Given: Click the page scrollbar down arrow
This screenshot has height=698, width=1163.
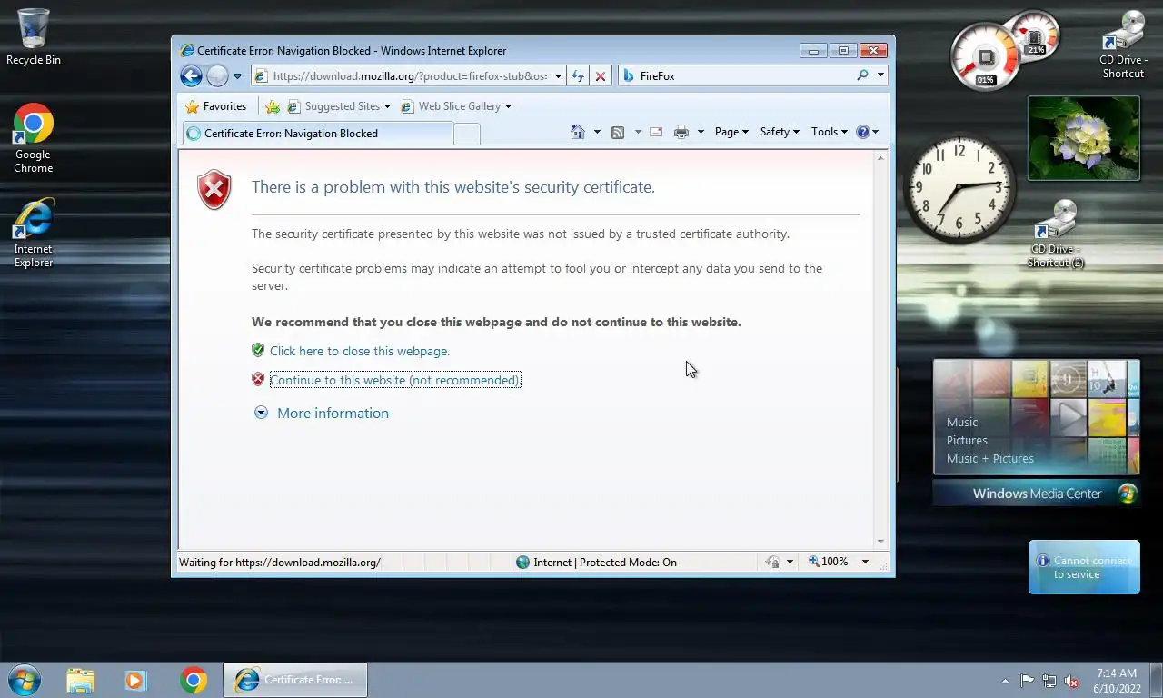Looking at the screenshot, I should point(880,542).
